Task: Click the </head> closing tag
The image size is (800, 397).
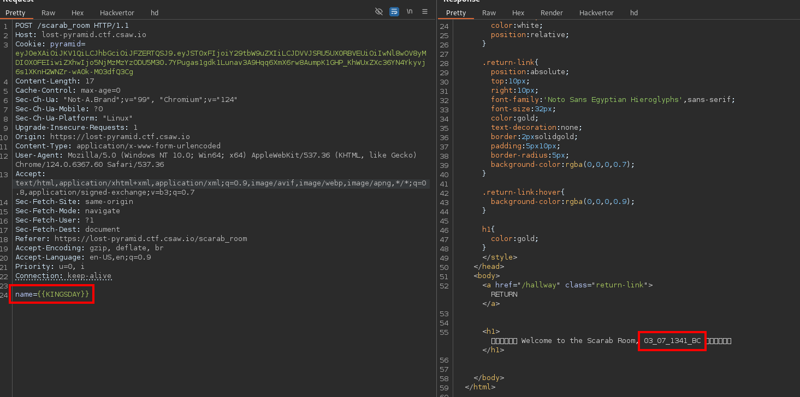Action: (x=488, y=266)
